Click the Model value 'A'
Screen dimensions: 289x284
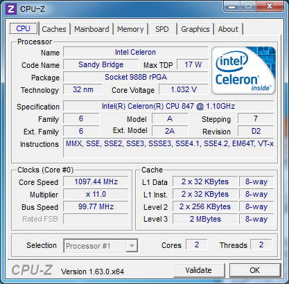[x=170, y=118]
